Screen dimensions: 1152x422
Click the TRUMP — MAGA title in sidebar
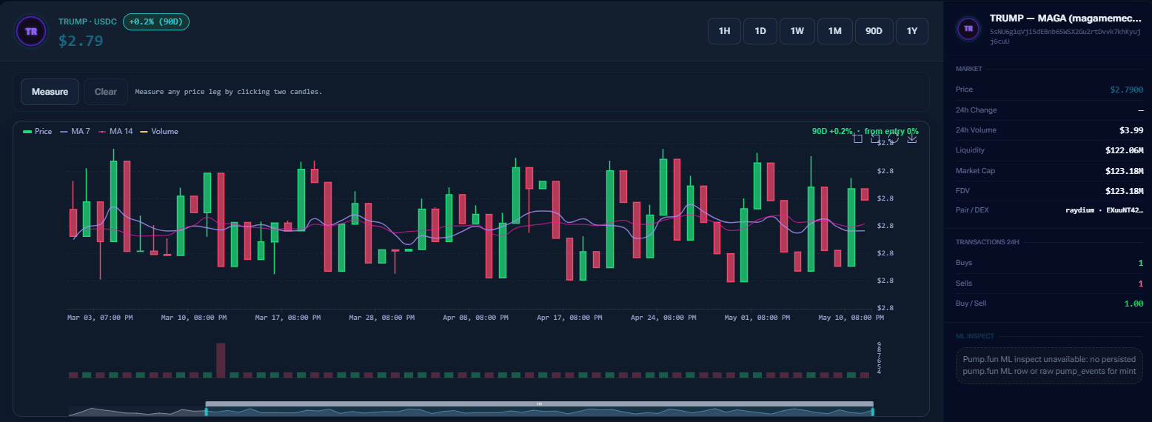tap(1065, 18)
